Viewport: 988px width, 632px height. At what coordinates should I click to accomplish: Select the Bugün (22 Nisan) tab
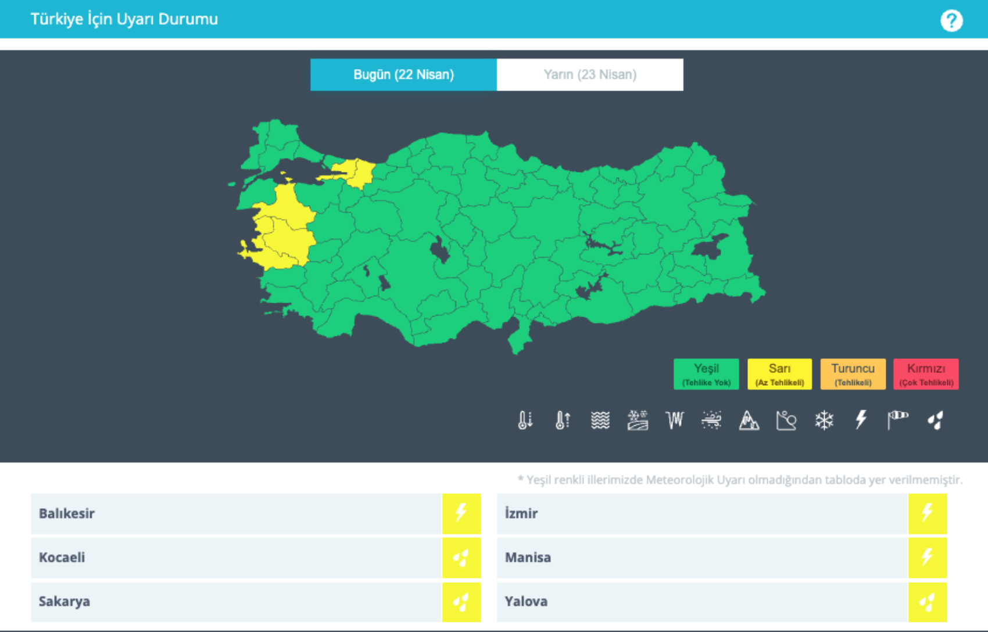point(403,75)
